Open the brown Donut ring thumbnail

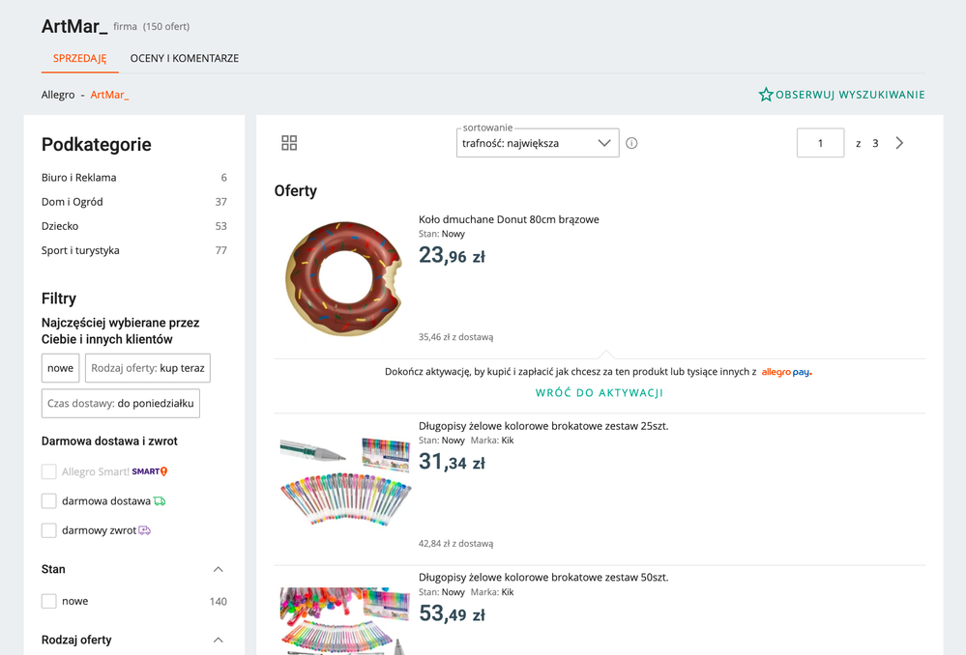click(343, 278)
